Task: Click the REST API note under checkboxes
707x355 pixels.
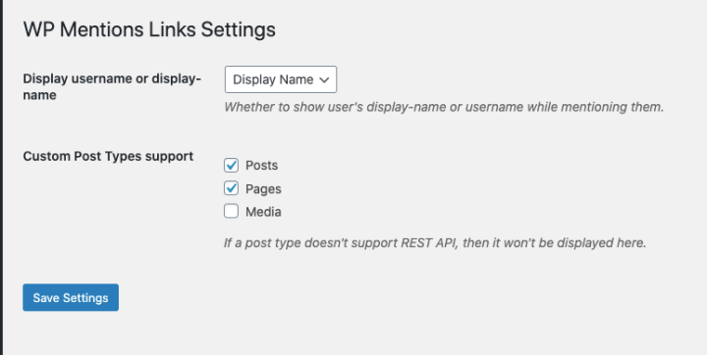Action: tap(435, 243)
